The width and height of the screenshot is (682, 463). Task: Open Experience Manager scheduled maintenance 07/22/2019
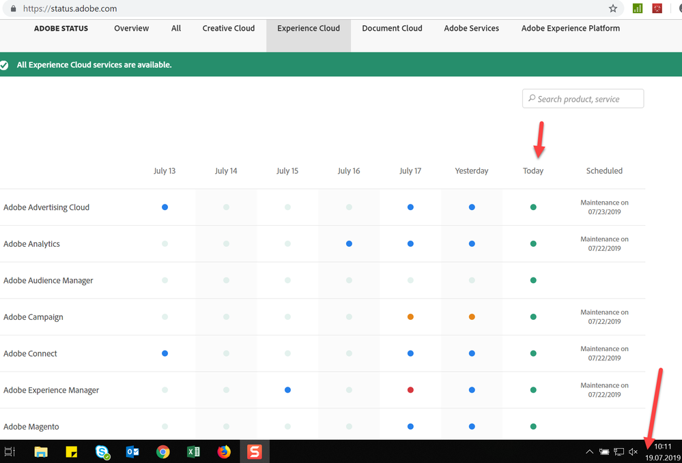[604, 390]
